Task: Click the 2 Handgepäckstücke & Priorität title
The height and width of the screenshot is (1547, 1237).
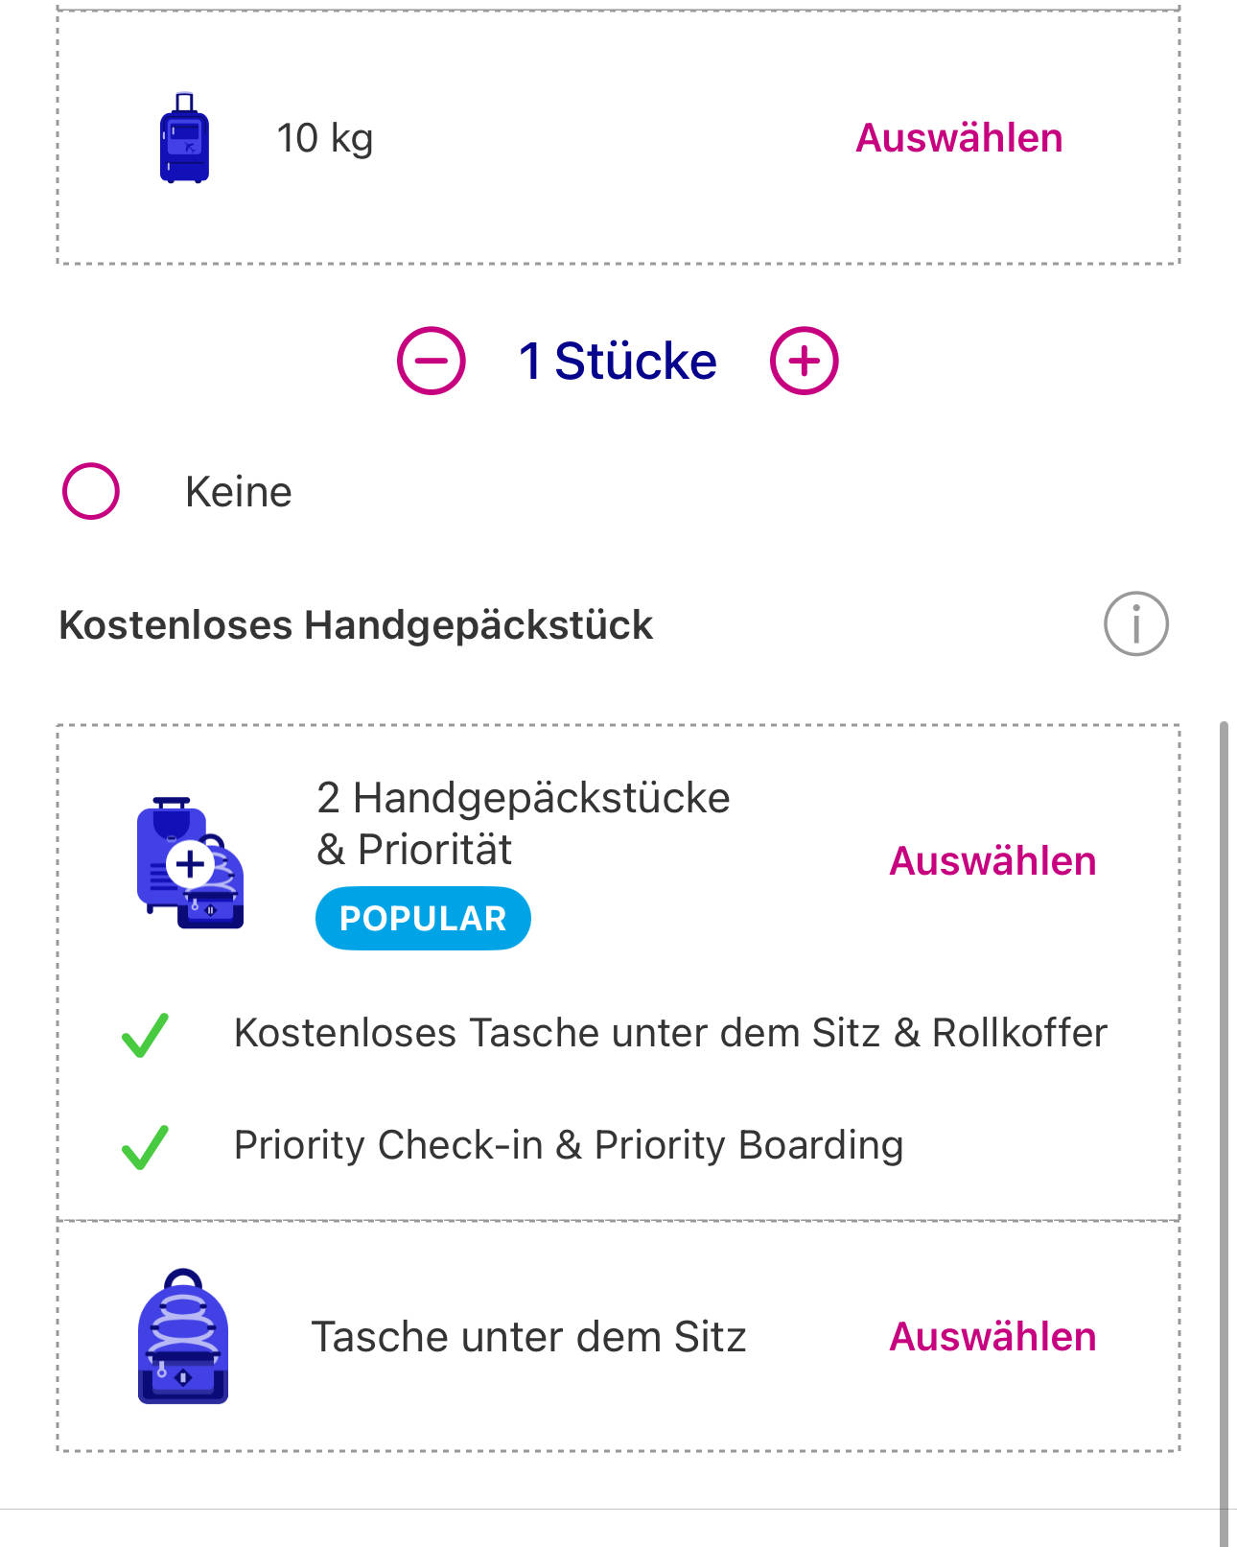Action: pyautogui.click(x=523, y=823)
